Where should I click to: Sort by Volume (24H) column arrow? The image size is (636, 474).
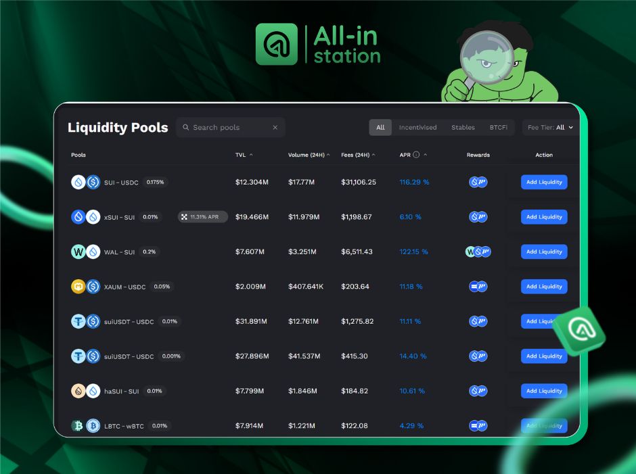click(328, 154)
